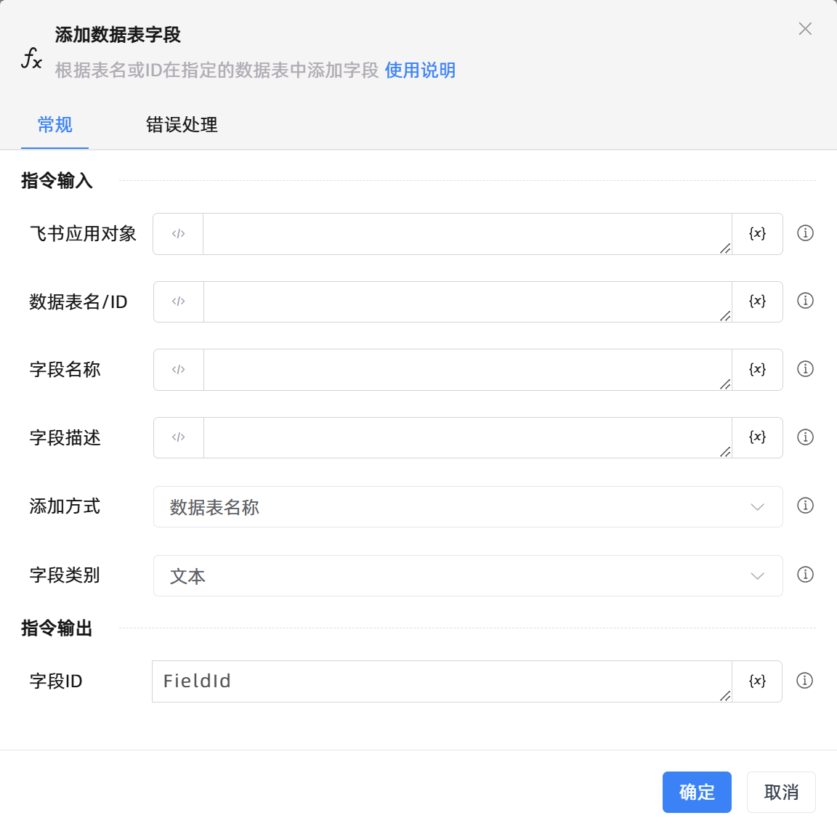This screenshot has height=834, width=837.
Task: Focus the 字段描述 text input
Action: click(467, 437)
